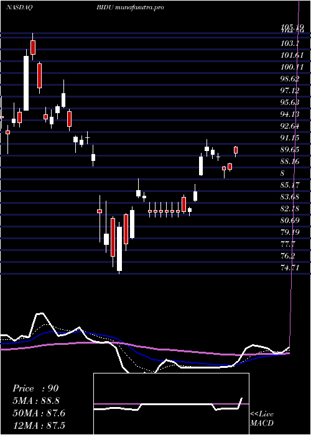Click the 77.7 price axis label
The width and height of the screenshot is (311, 435).
pyautogui.click(x=289, y=244)
